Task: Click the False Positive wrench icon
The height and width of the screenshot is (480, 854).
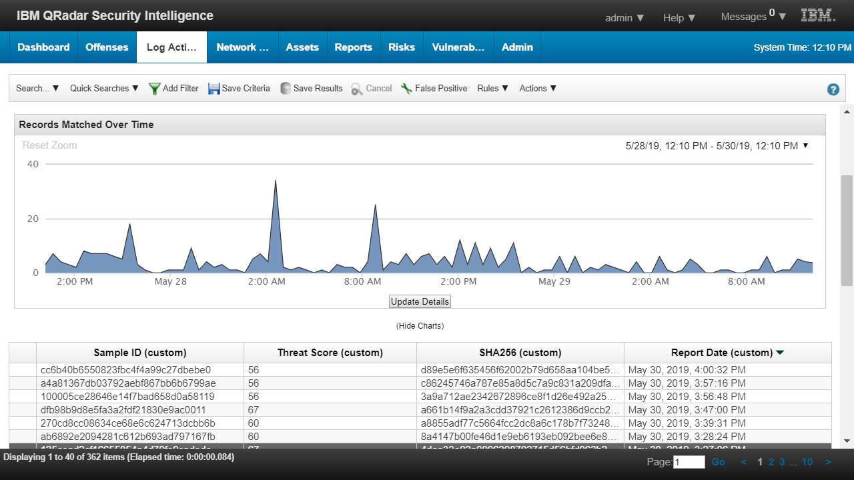Action: (x=406, y=89)
